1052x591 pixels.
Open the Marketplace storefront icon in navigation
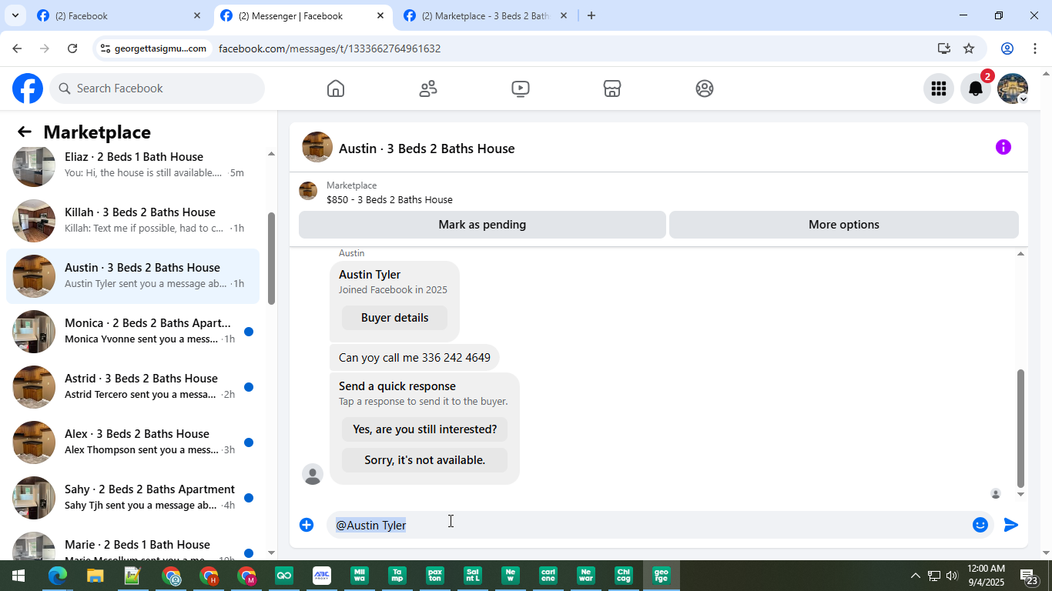(612, 88)
